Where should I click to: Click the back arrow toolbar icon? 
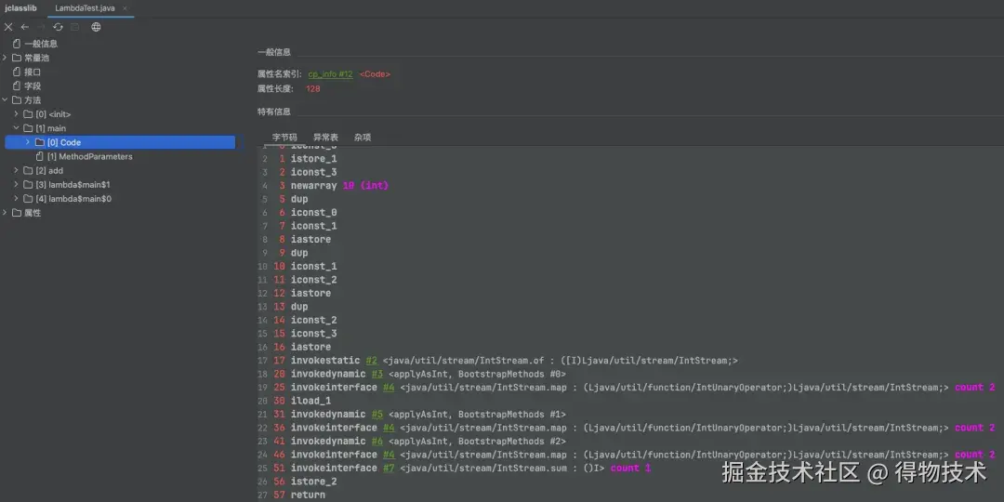coord(25,27)
